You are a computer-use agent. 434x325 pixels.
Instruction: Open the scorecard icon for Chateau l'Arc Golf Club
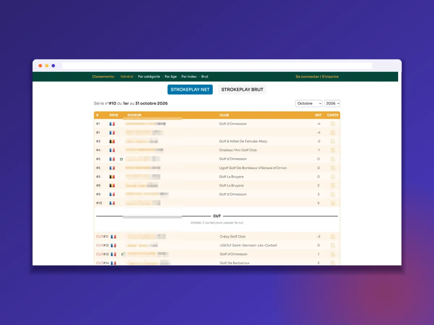click(333, 150)
